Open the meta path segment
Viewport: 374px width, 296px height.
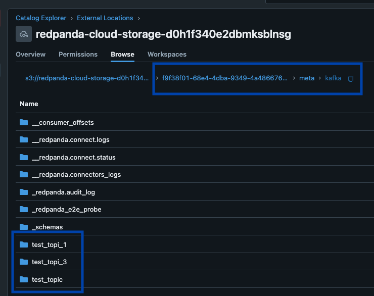pyautogui.click(x=307, y=78)
